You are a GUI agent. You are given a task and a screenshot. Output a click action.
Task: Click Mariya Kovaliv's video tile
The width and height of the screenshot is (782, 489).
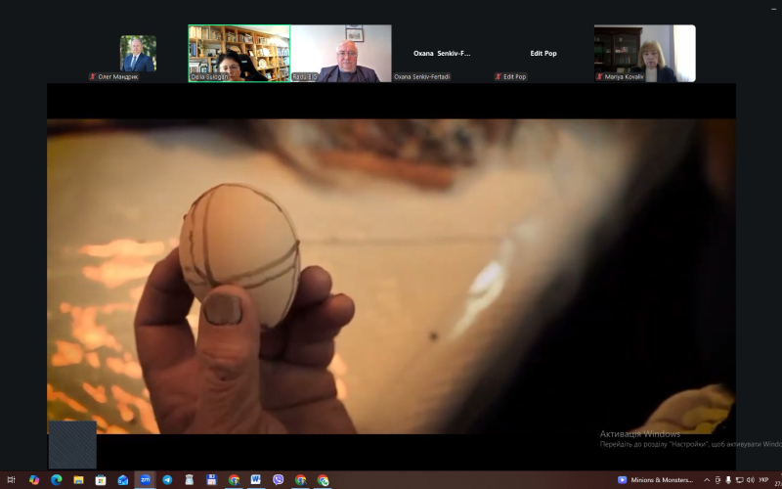pos(644,54)
